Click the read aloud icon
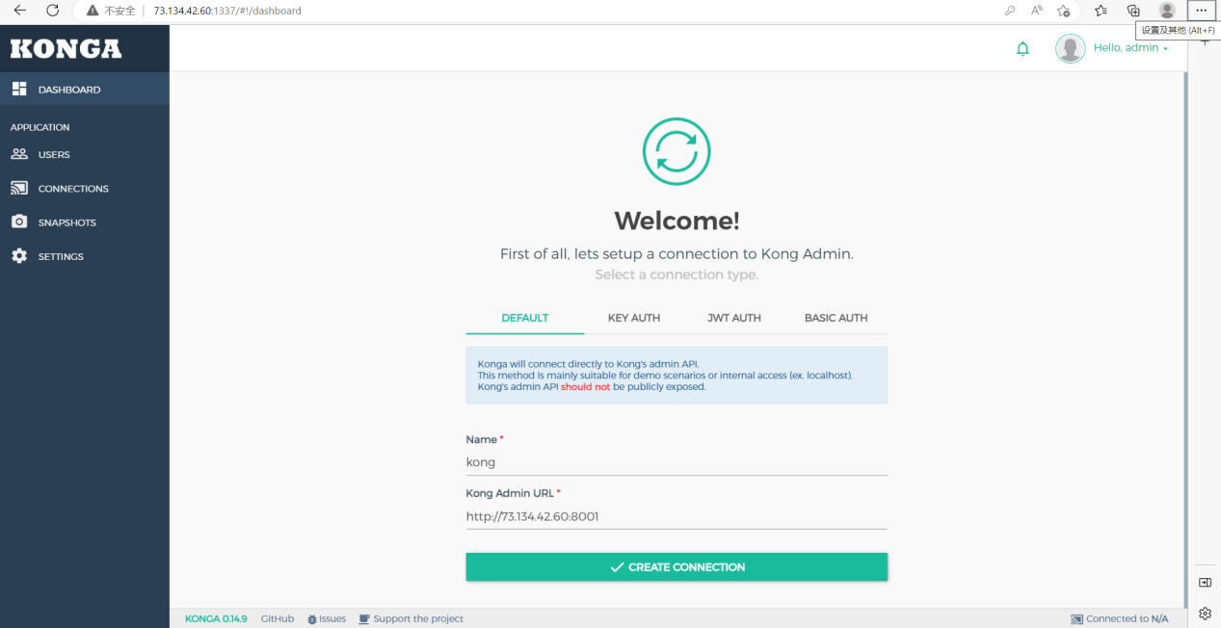 (x=1037, y=11)
